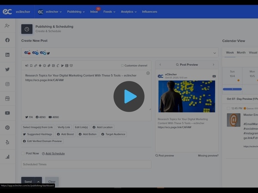Click the megaphone icon in the post toolbar

pyautogui.click(x=27, y=66)
